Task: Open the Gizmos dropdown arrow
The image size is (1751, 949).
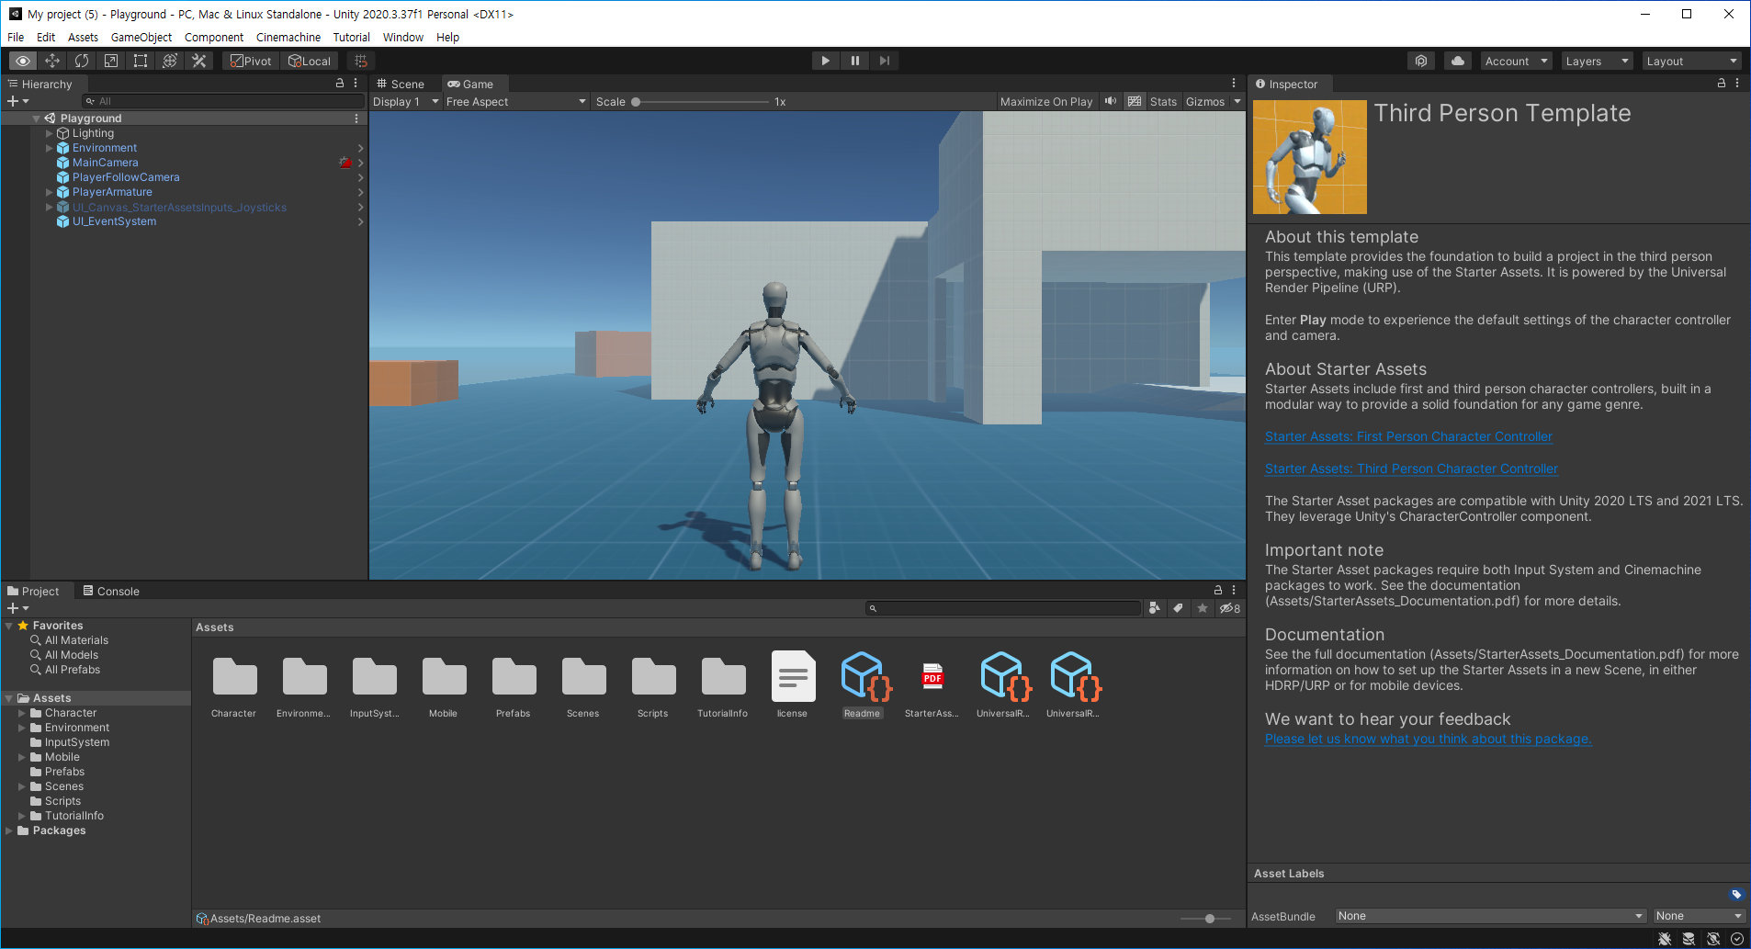Action: coord(1237,102)
